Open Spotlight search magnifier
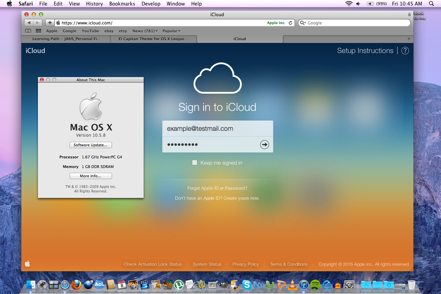This screenshot has height=294, width=441. (x=431, y=4)
